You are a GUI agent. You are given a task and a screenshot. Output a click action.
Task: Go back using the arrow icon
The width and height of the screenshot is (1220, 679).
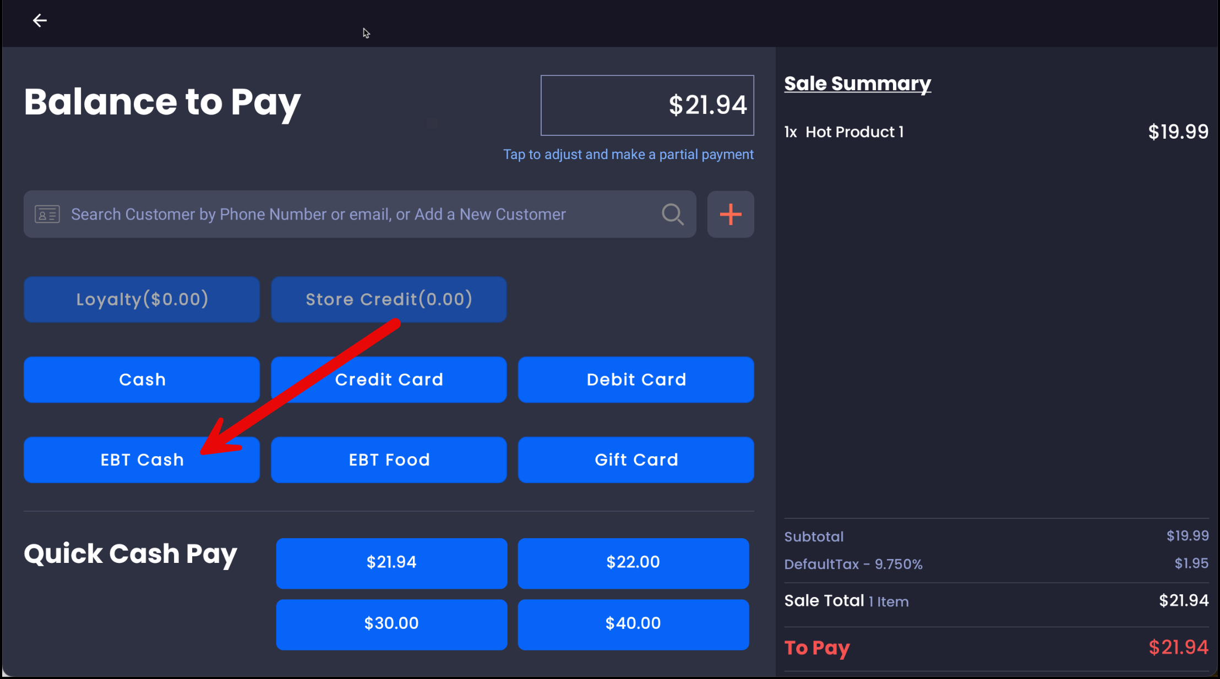[x=40, y=21]
